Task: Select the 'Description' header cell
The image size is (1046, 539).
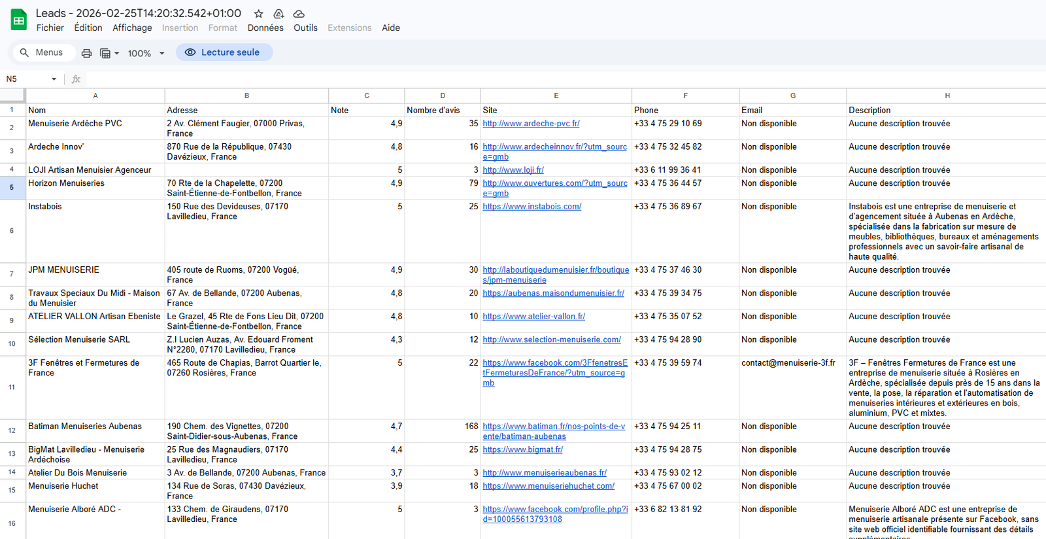Action: (947, 111)
